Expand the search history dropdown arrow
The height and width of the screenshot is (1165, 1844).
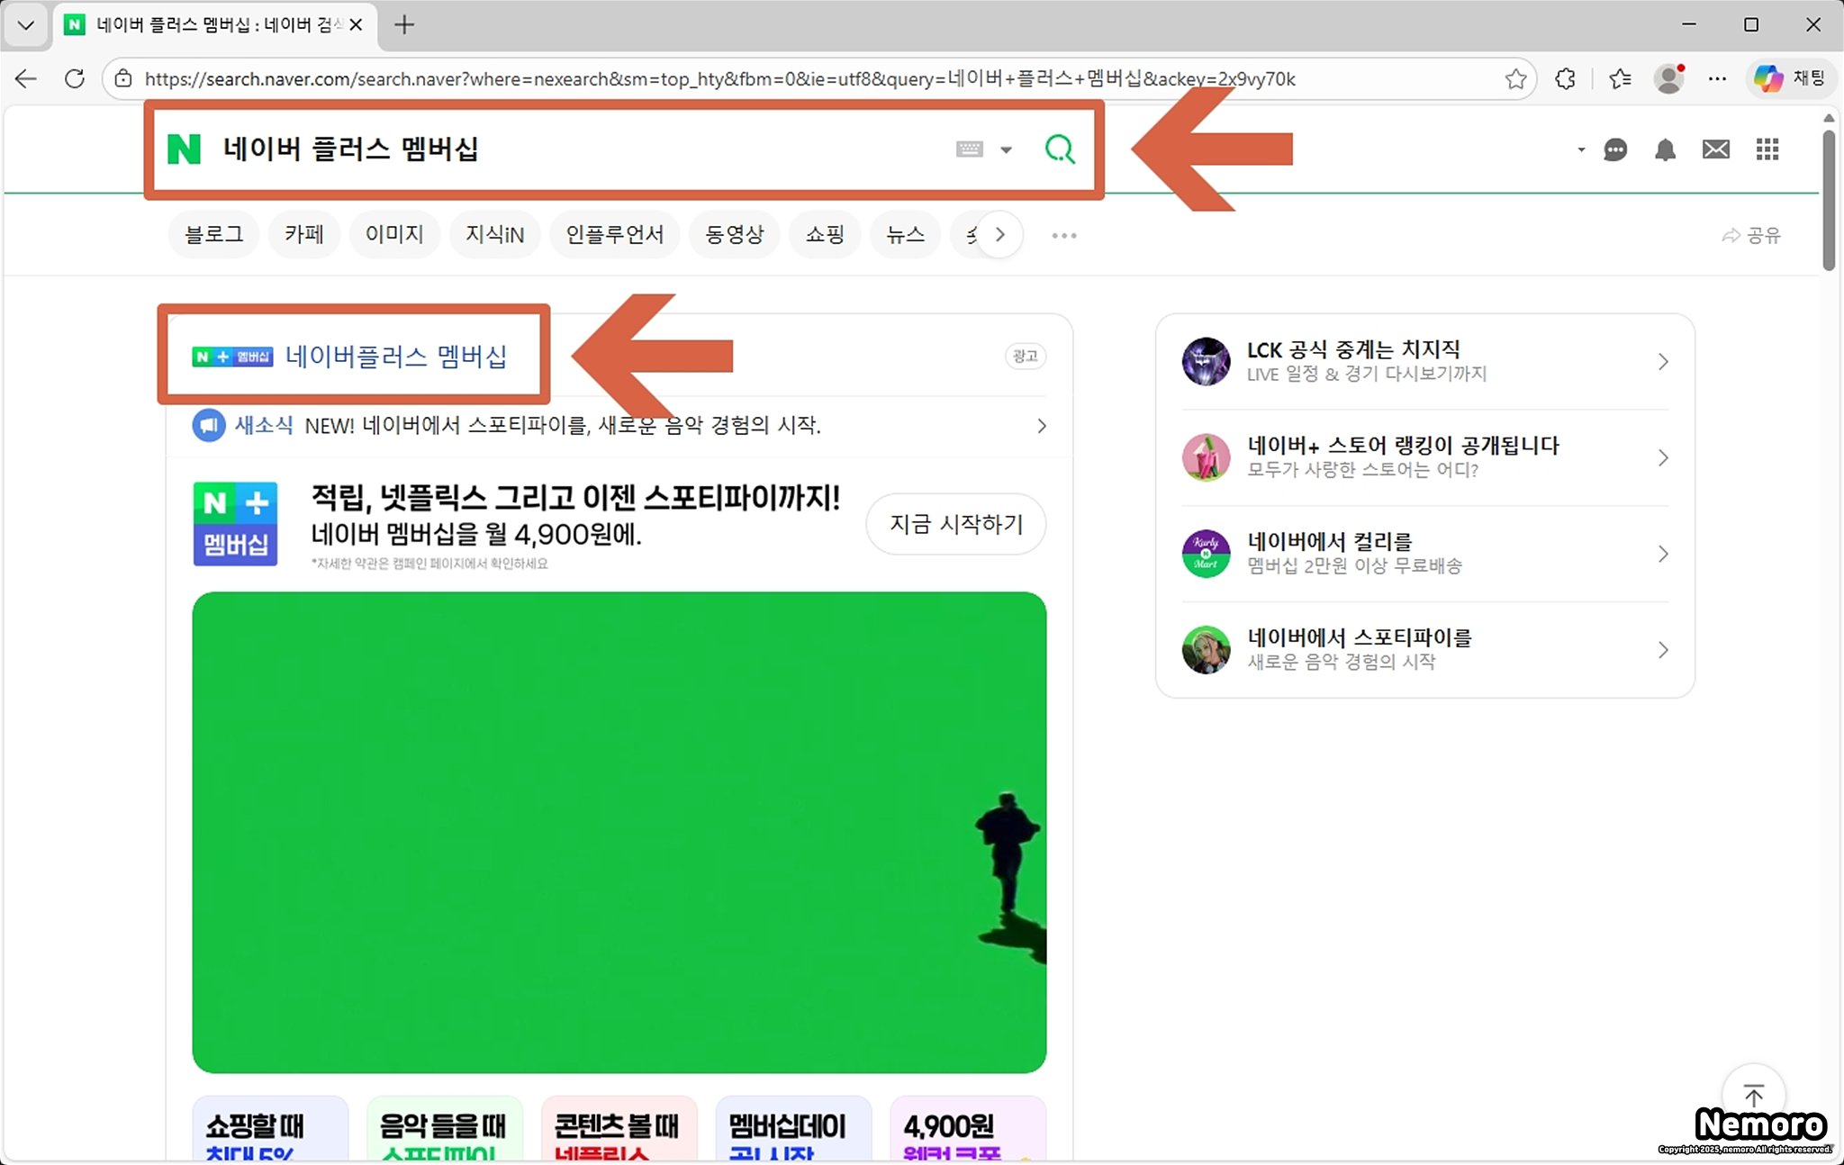pos(1007,149)
